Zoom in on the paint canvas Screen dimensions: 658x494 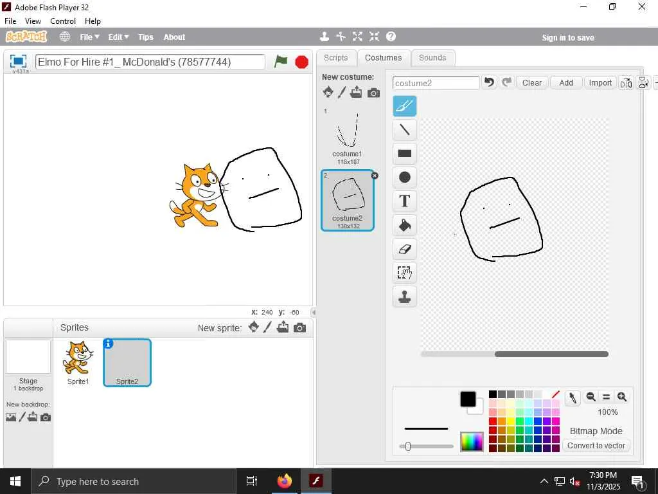coord(622,397)
